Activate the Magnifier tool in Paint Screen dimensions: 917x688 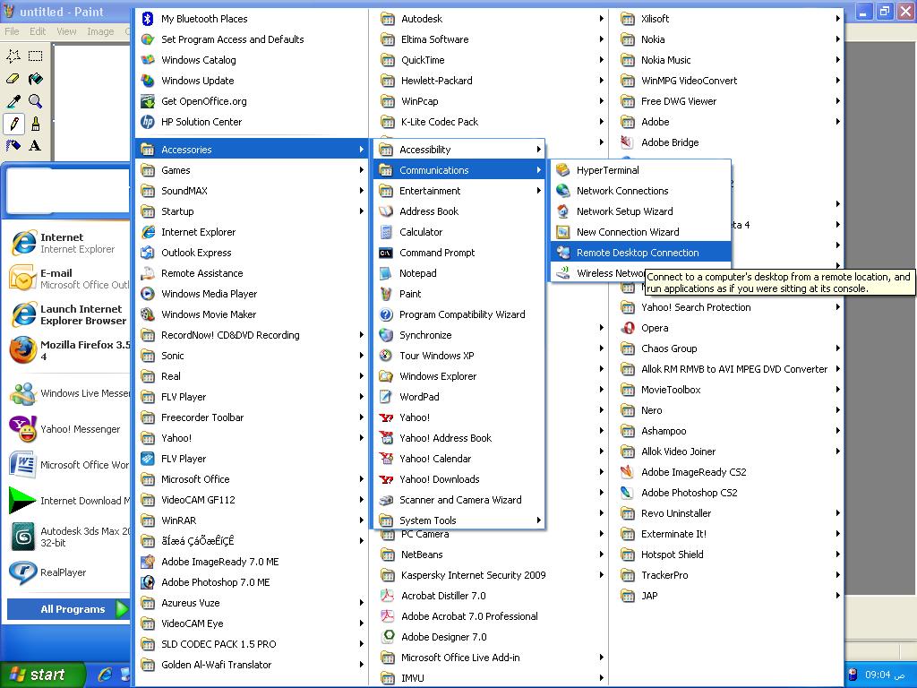pos(36,101)
